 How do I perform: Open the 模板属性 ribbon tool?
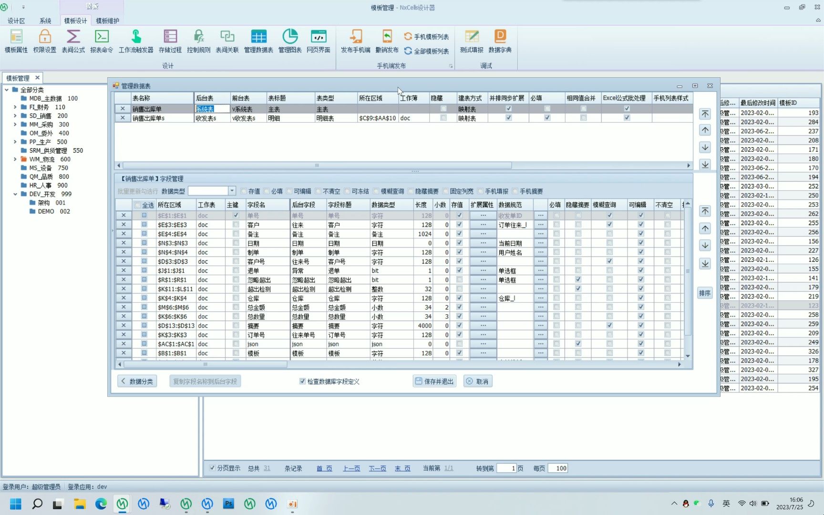(x=16, y=41)
